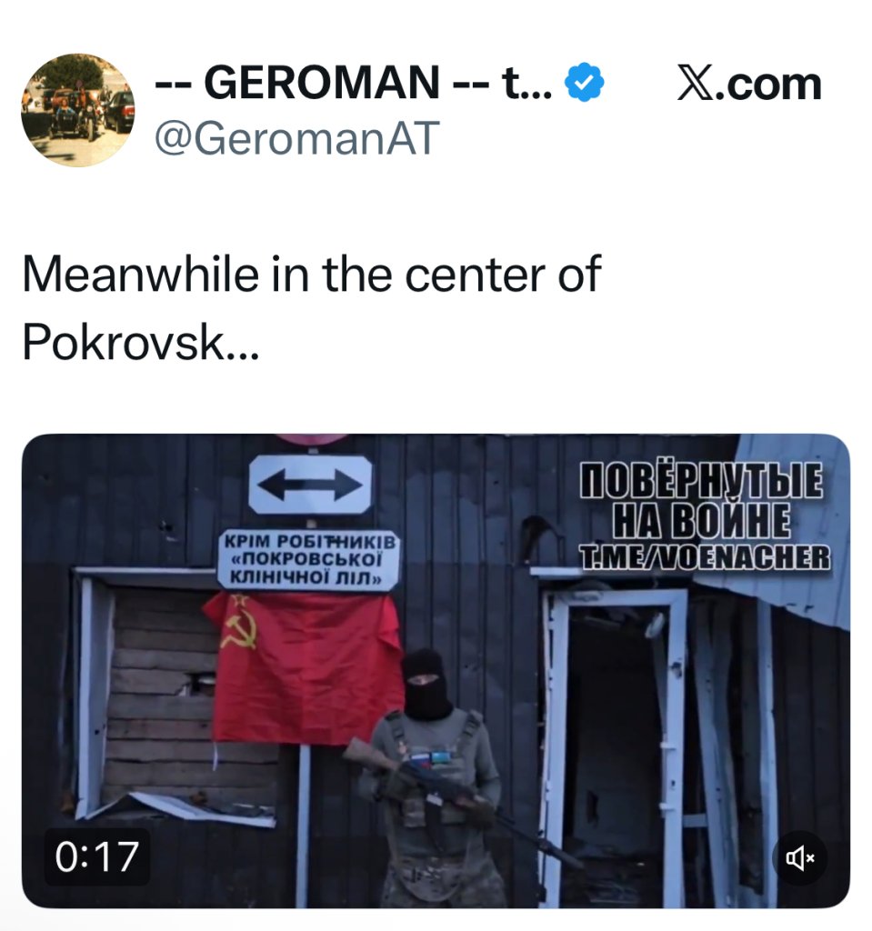This screenshot has height=931, width=872.
Task: Click the tweet text about Pokrovsk
Action: point(311,307)
